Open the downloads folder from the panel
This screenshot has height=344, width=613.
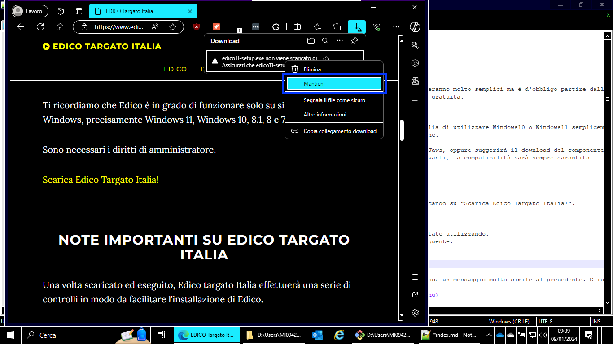pyautogui.click(x=311, y=41)
